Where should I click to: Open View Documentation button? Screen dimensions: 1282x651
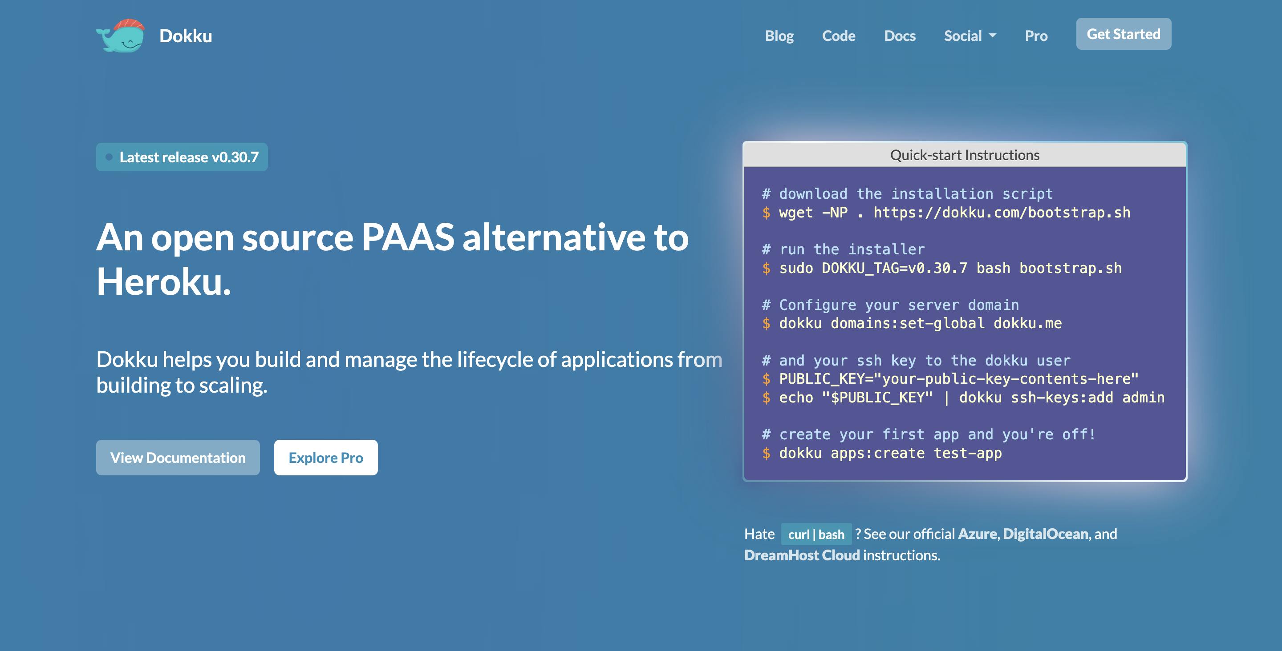click(x=178, y=458)
